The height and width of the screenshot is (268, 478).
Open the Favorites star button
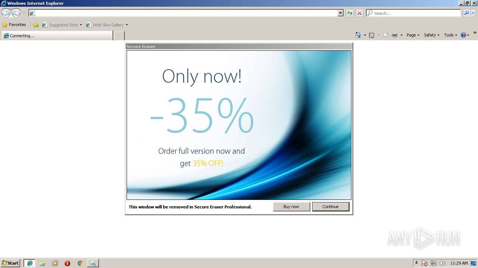14,25
